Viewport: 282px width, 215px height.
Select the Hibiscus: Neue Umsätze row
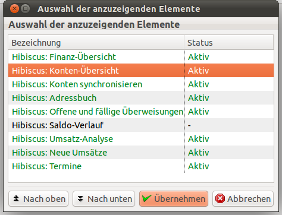click(141, 153)
